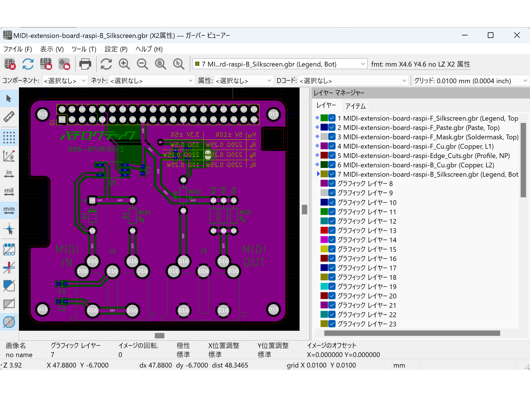Click the print icon in the toolbar
This screenshot has width=530, height=397.
[x=85, y=64]
